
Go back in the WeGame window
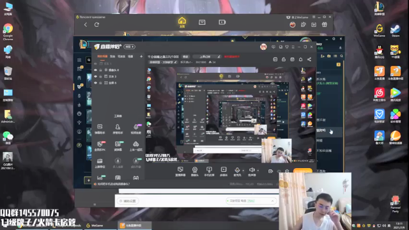pos(86,25)
